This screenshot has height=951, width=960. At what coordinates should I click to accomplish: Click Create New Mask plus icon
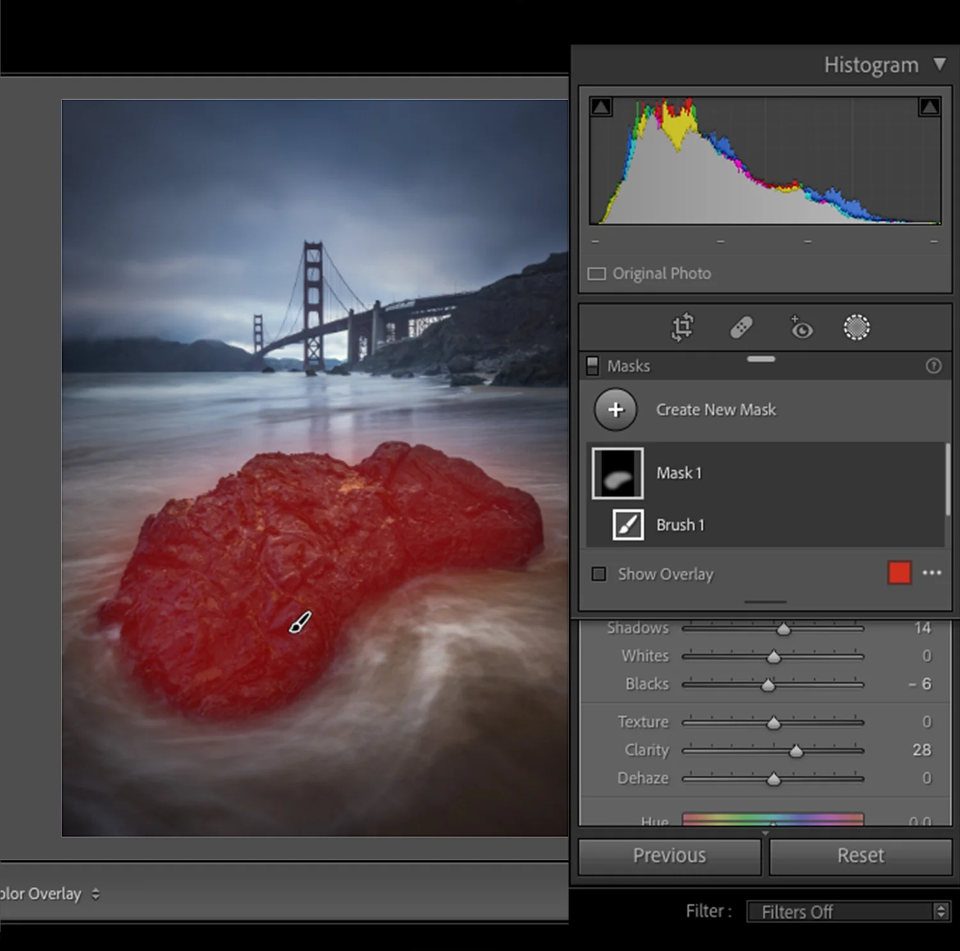pos(614,410)
